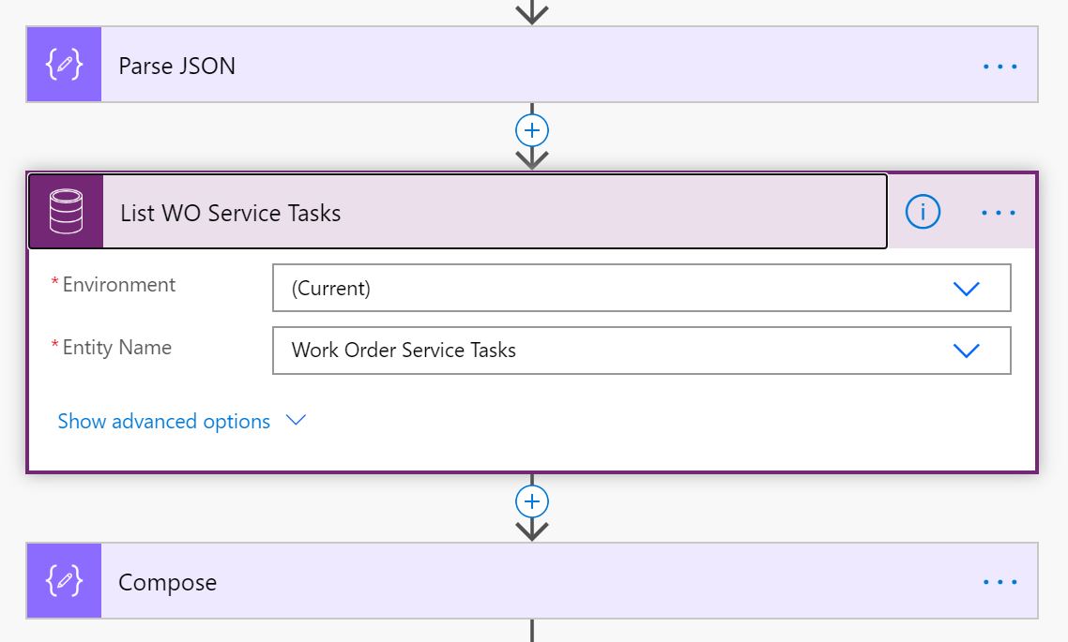Screen dimensions: 1068x642
Task: Click the Parse JSON action header
Action: [375, 65]
